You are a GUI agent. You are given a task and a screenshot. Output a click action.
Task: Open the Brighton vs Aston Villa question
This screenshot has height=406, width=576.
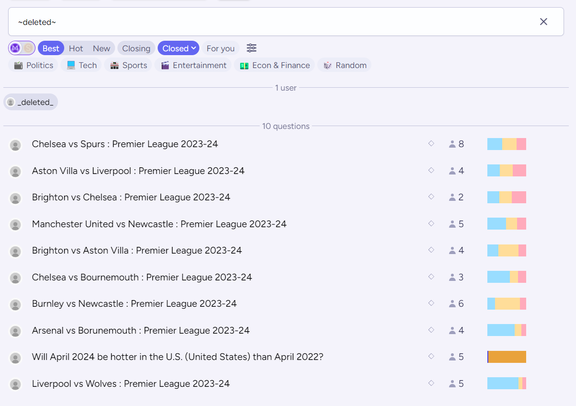137,250
